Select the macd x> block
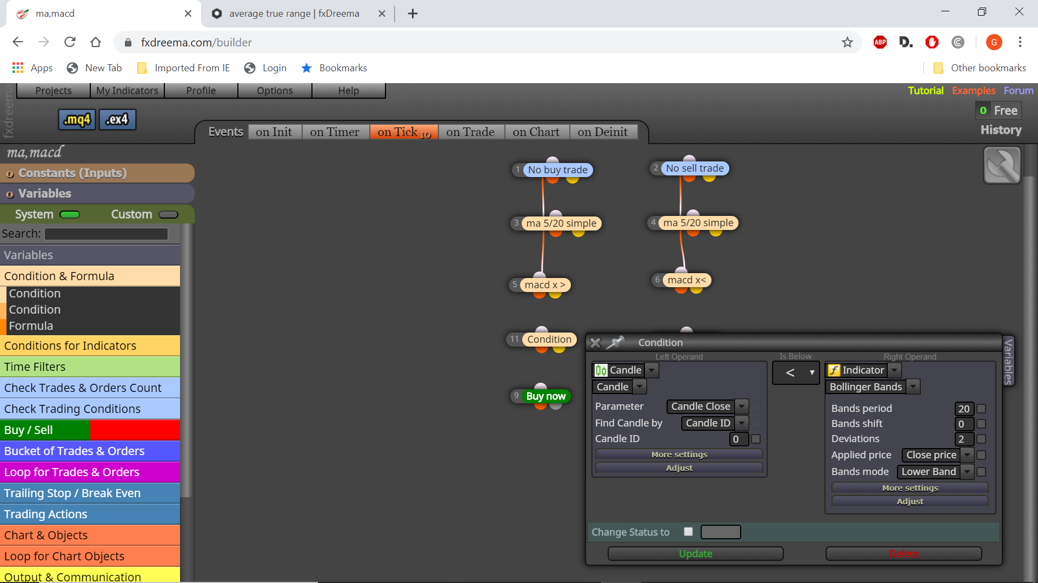 point(545,285)
